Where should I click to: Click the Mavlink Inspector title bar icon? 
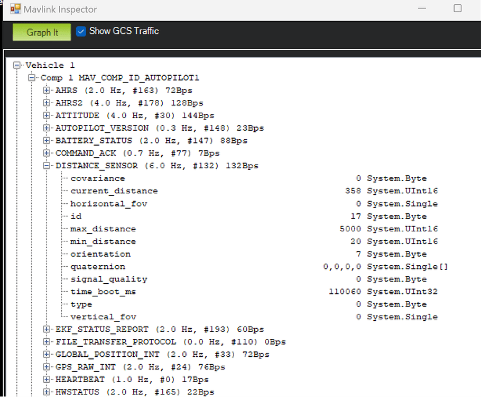click(15, 9)
